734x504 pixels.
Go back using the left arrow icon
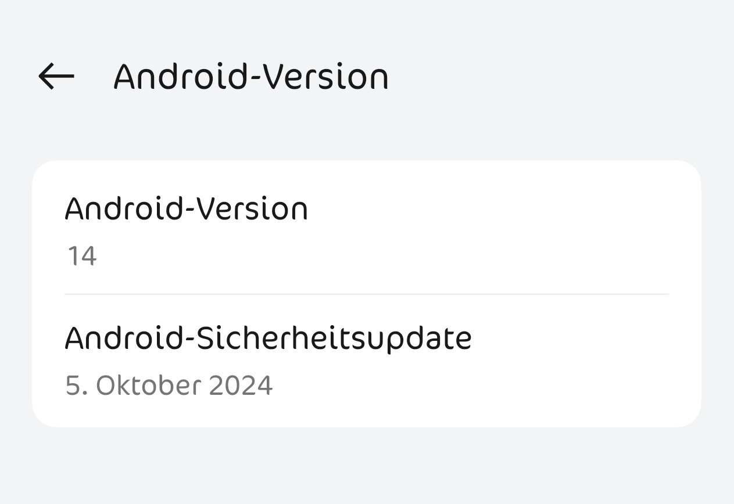point(56,77)
